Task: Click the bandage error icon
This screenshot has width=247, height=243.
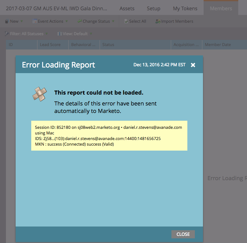Action: point(40,94)
